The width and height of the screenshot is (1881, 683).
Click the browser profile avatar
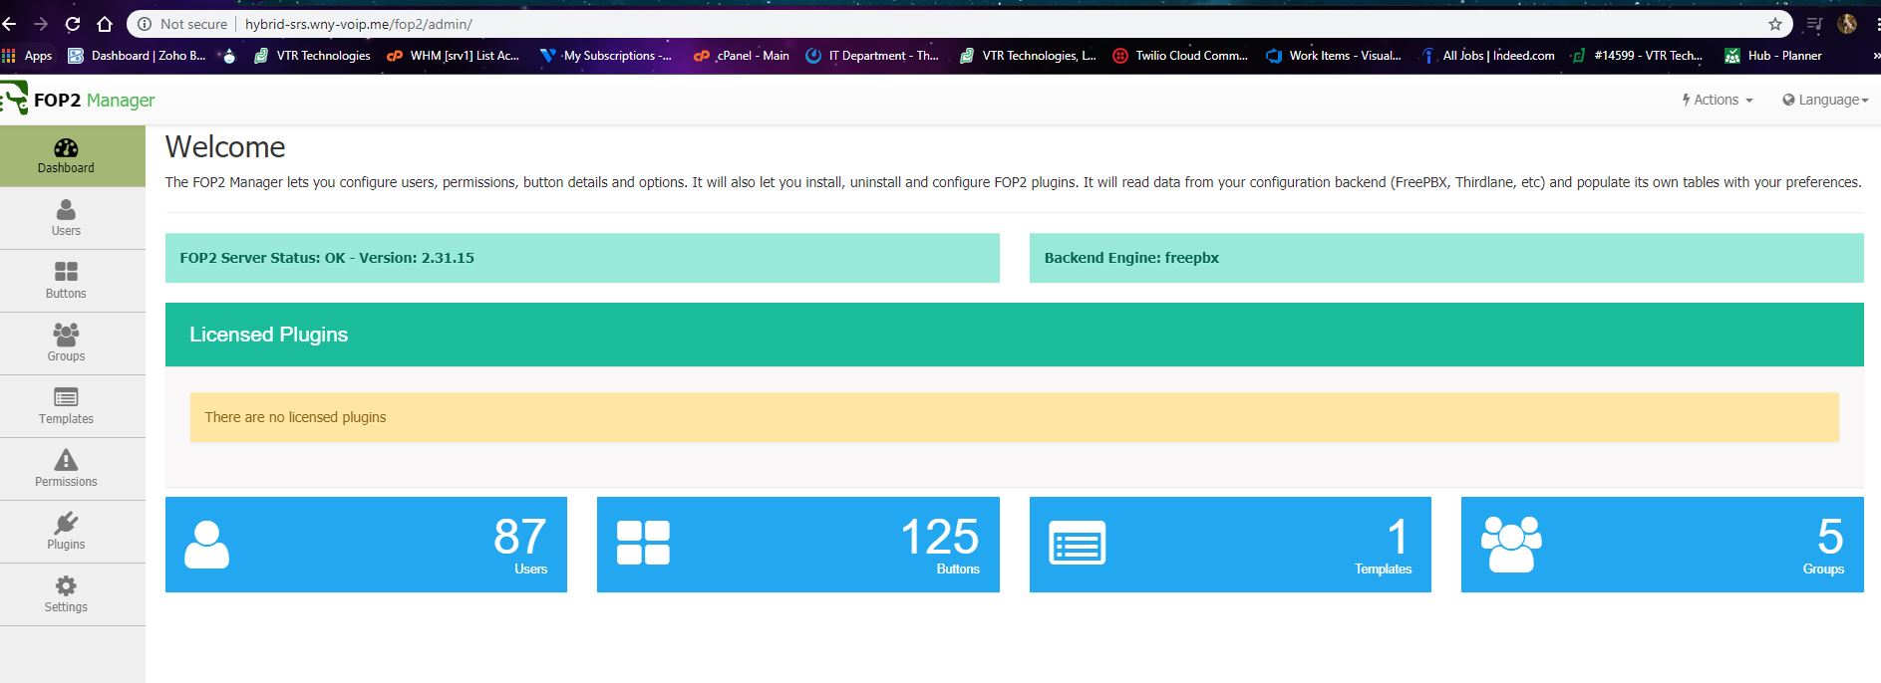pyautogui.click(x=1847, y=24)
